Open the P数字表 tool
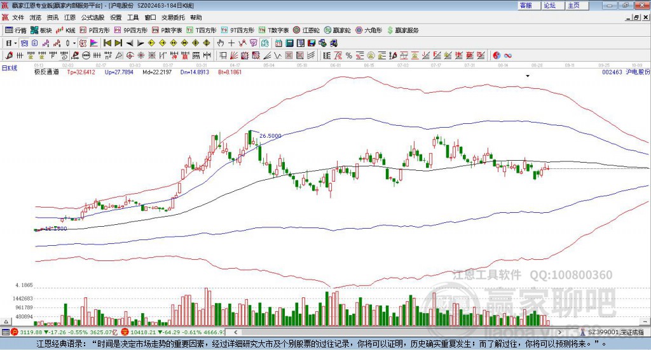651x350 pixels. point(167,30)
